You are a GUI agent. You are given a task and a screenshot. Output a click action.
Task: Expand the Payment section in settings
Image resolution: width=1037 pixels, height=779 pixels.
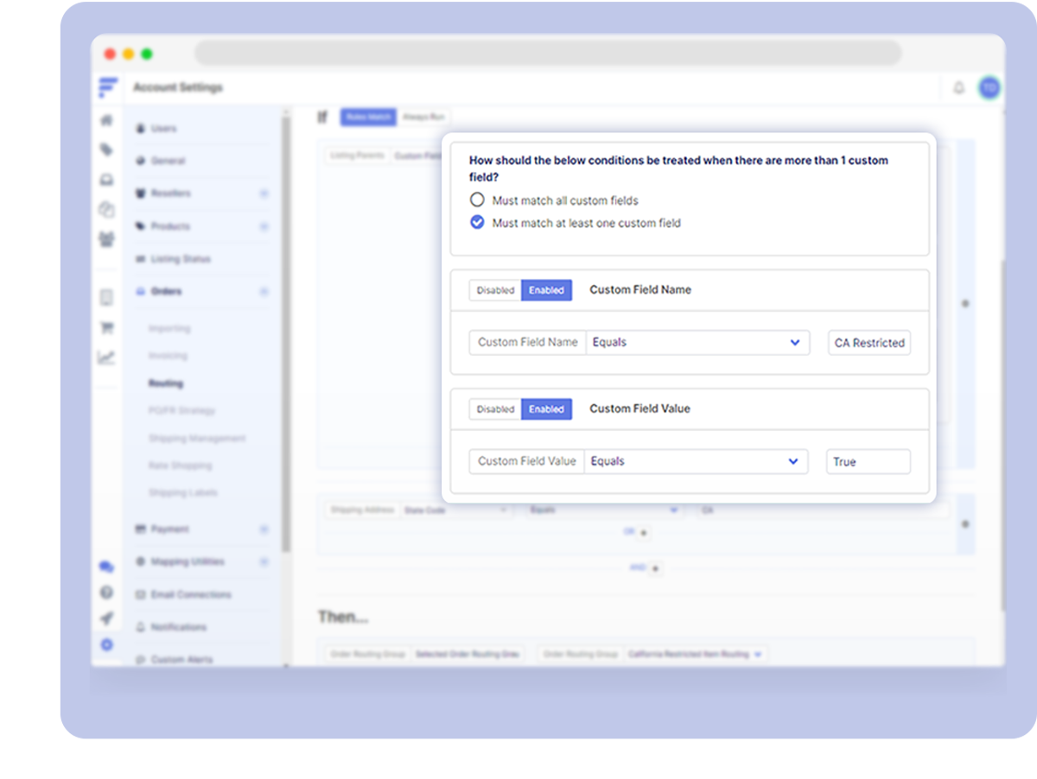[x=264, y=529]
